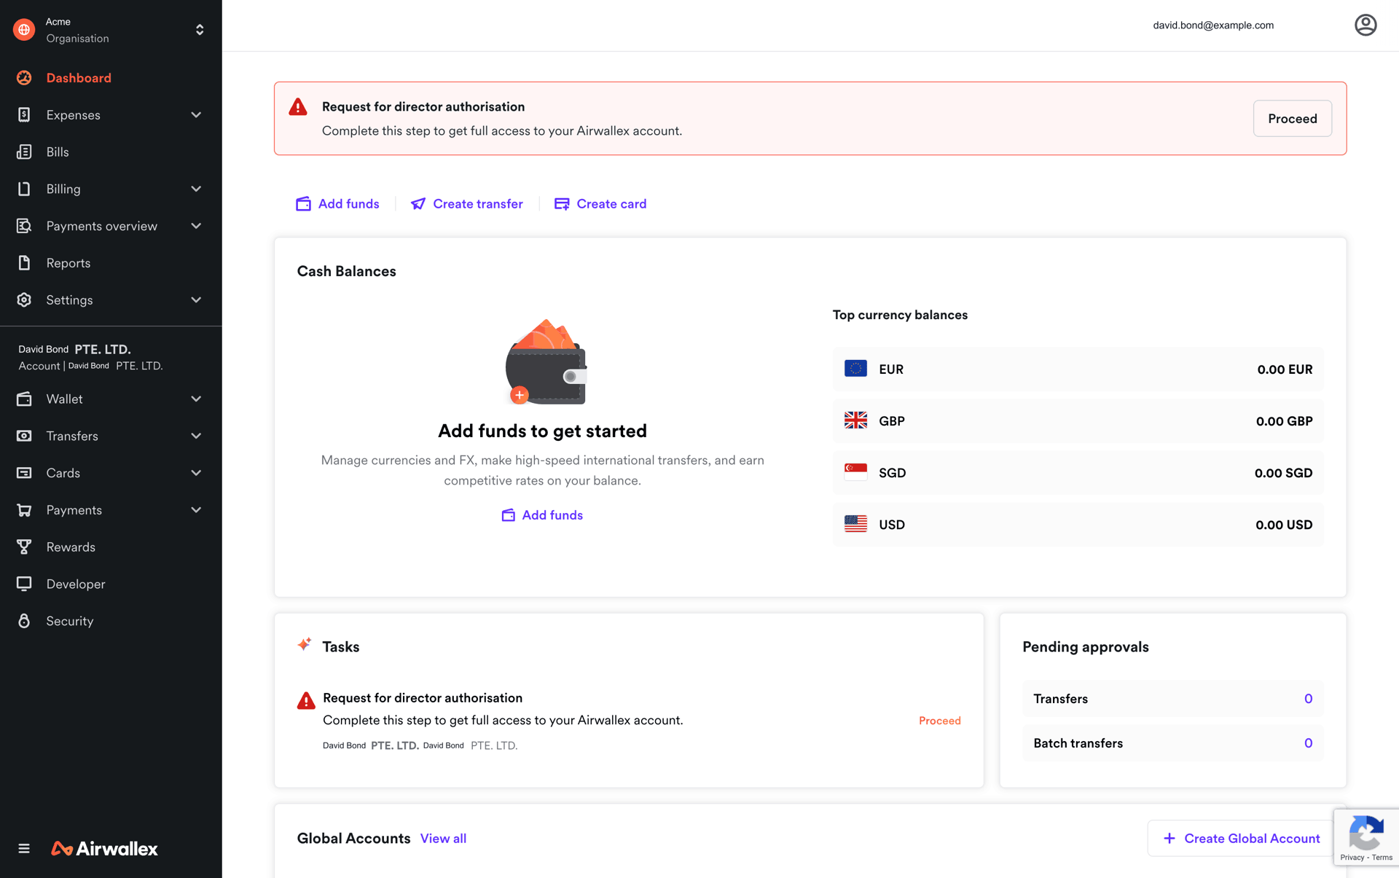Screen dimensions: 1399x878
Task: Click the Payments overview icon
Action: (x=24, y=226)
